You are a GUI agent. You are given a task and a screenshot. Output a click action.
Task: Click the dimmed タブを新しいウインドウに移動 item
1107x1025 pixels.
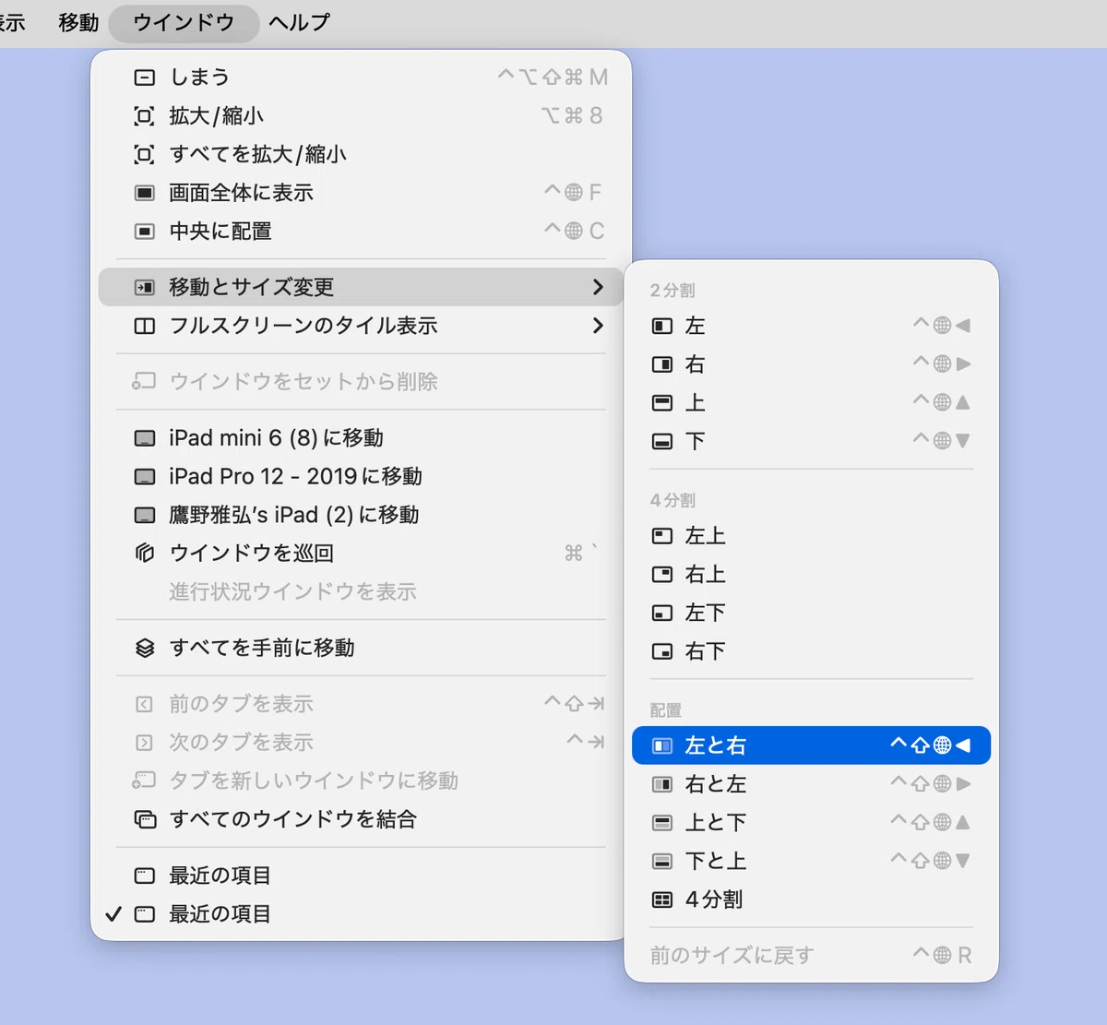click(x=361, y=781)
